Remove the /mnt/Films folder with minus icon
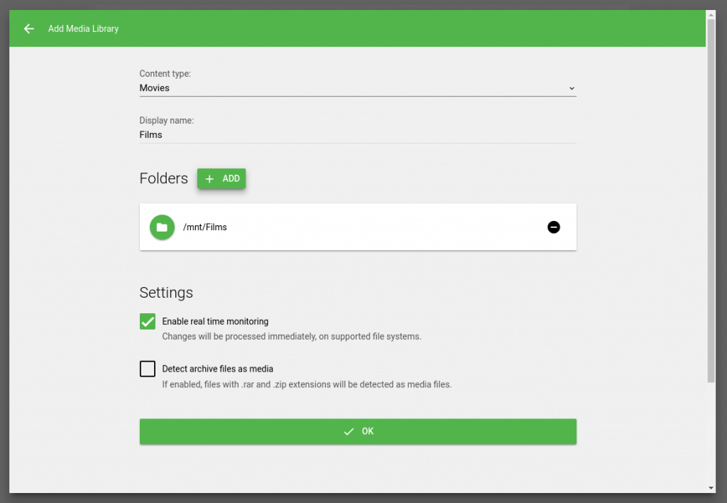This screenshot has height=503, width=727. pos(553,227)
